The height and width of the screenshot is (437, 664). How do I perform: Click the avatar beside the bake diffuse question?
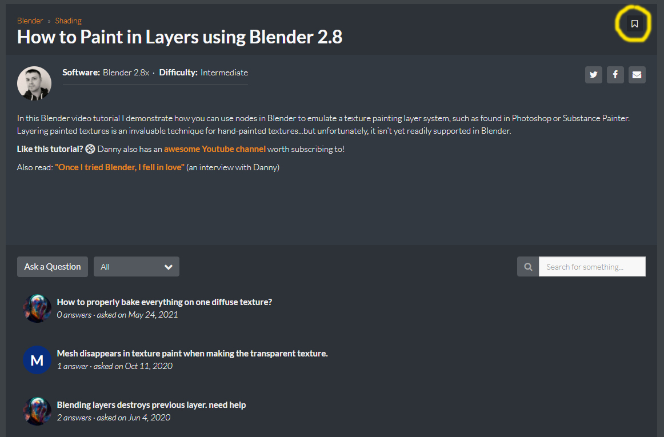37,308
